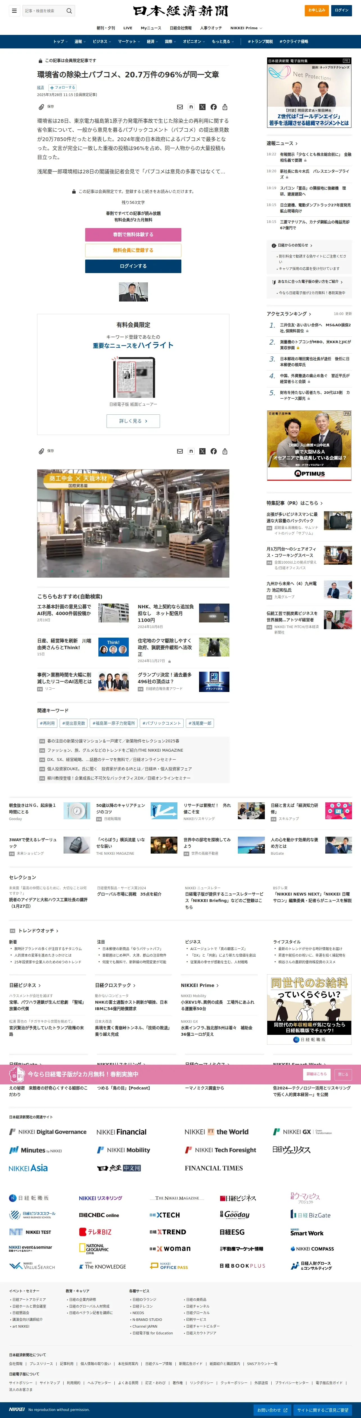This screenshot has width=361, height=1418.
Task: Expand the マーケット nav dropdown
Action: tap(128, 41)
